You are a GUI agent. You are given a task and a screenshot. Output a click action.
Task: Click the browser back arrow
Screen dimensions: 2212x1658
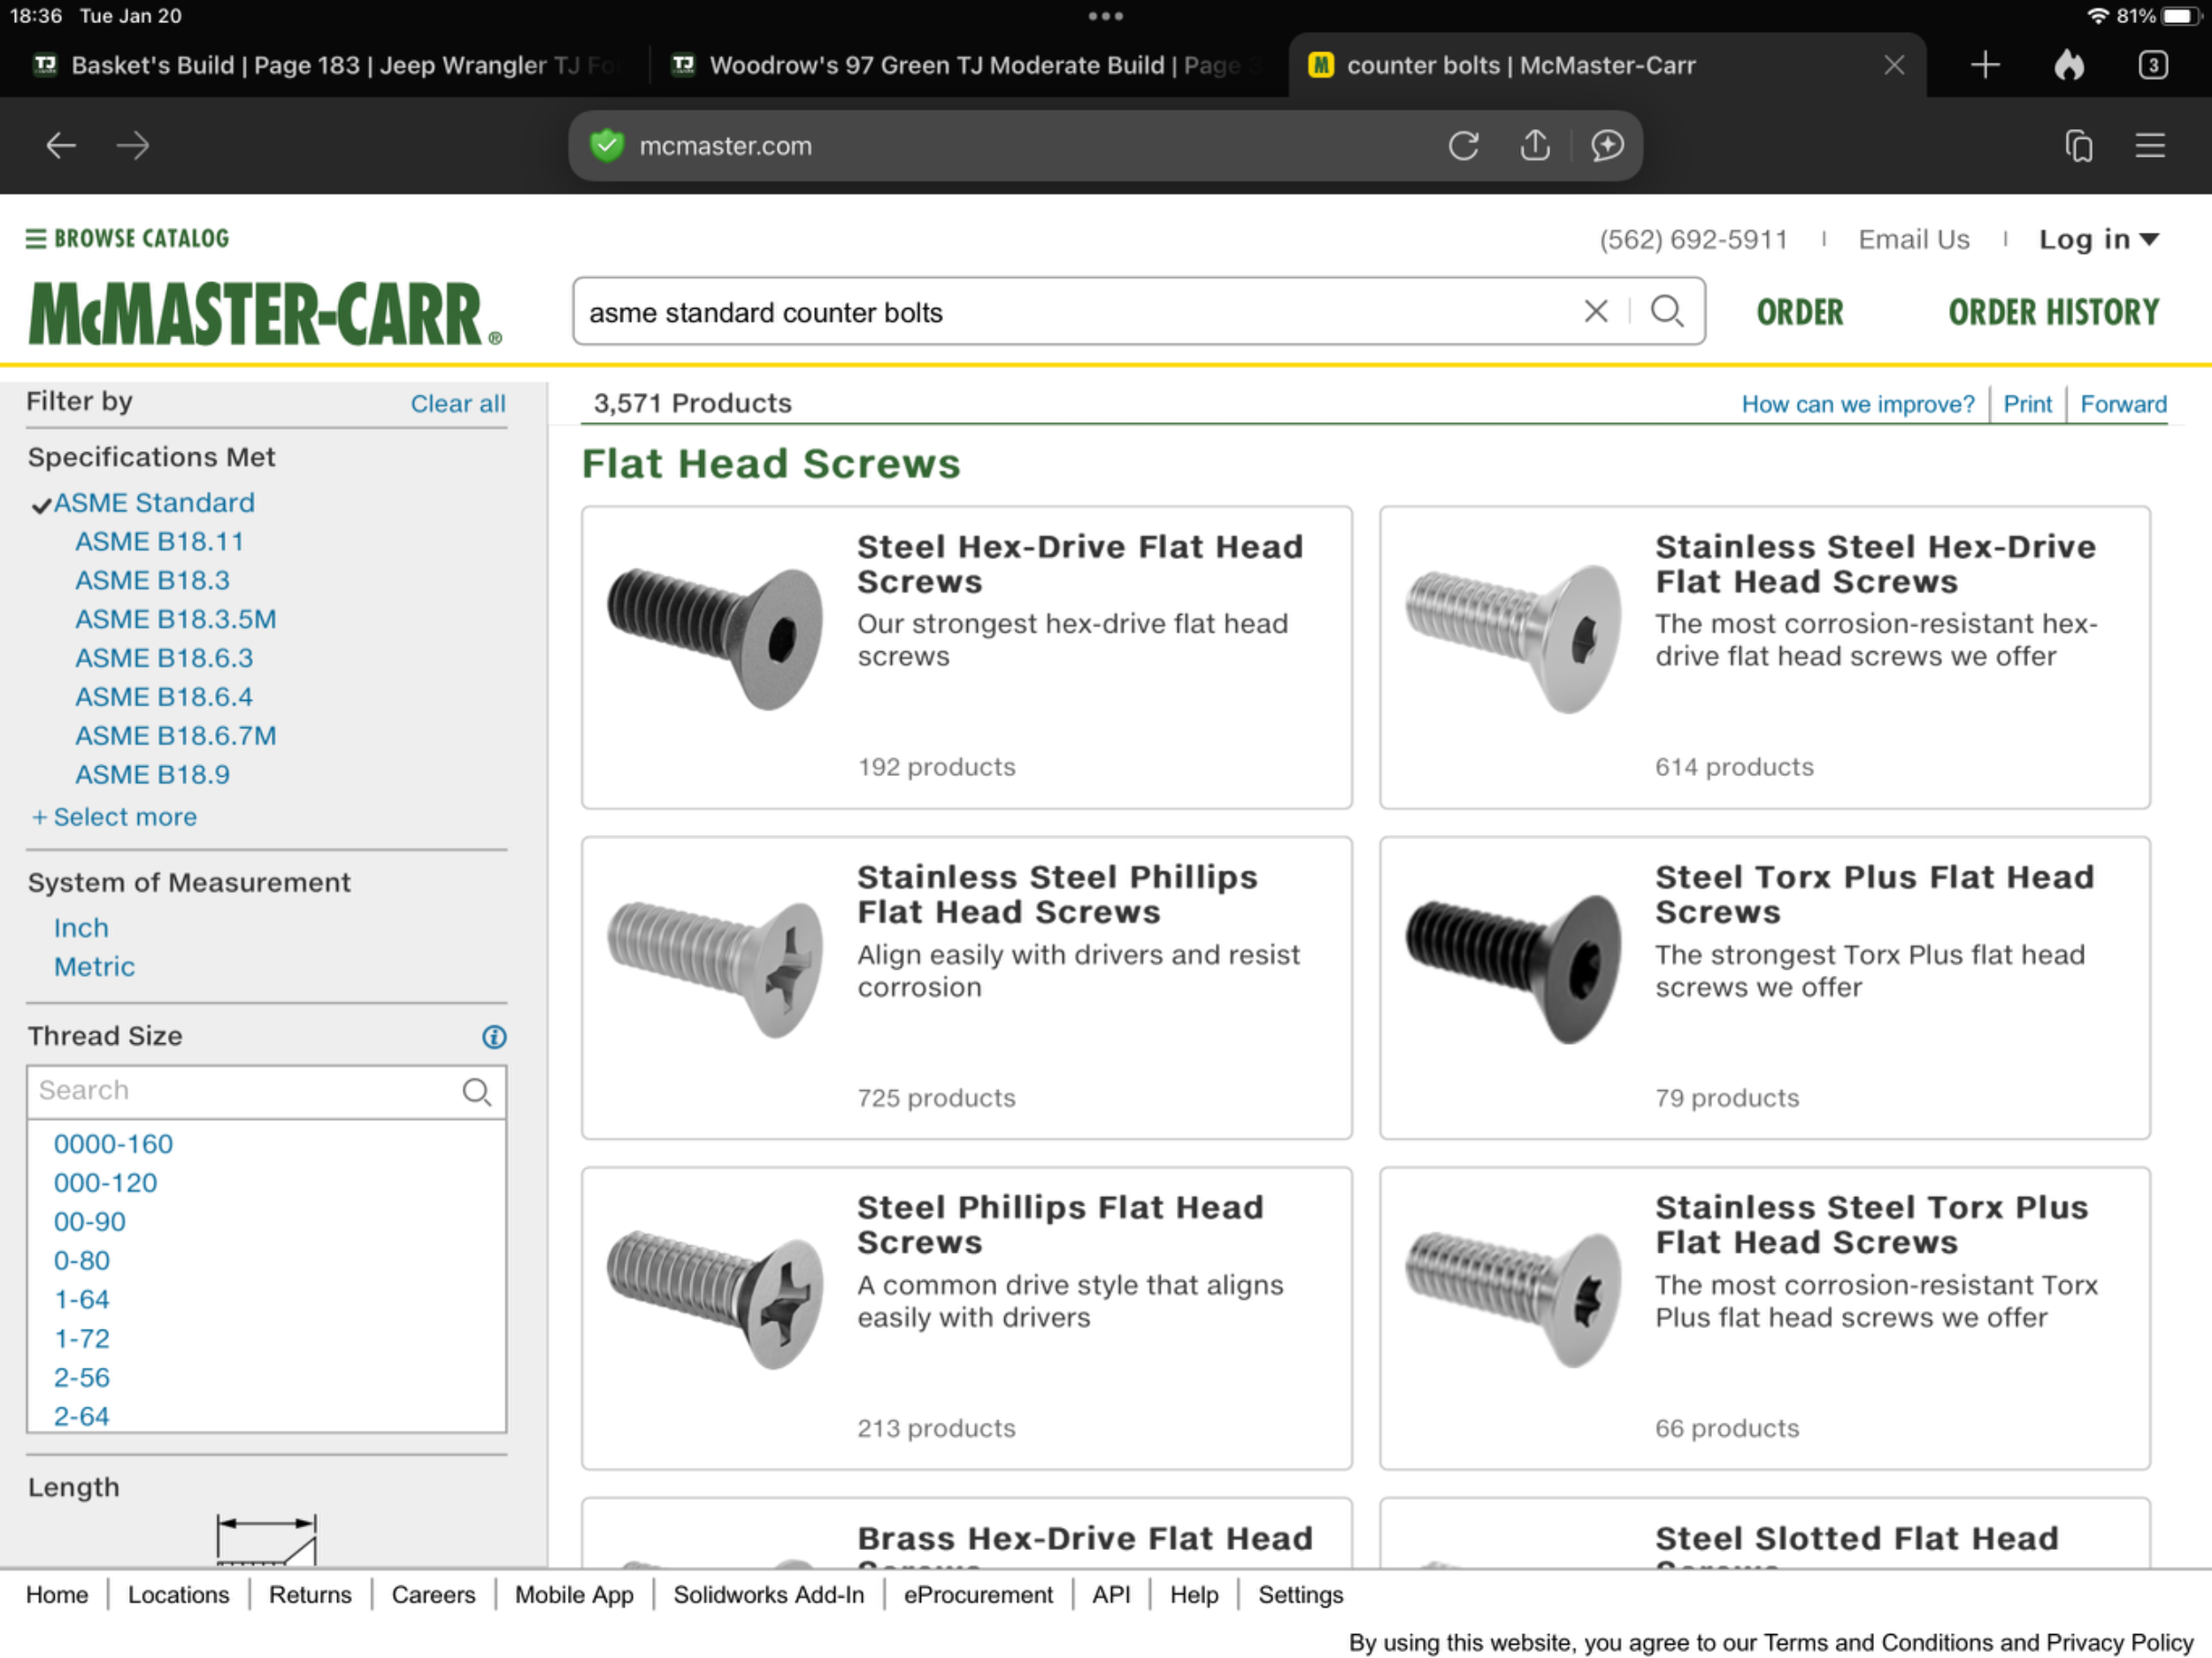[x=61, y=146]
